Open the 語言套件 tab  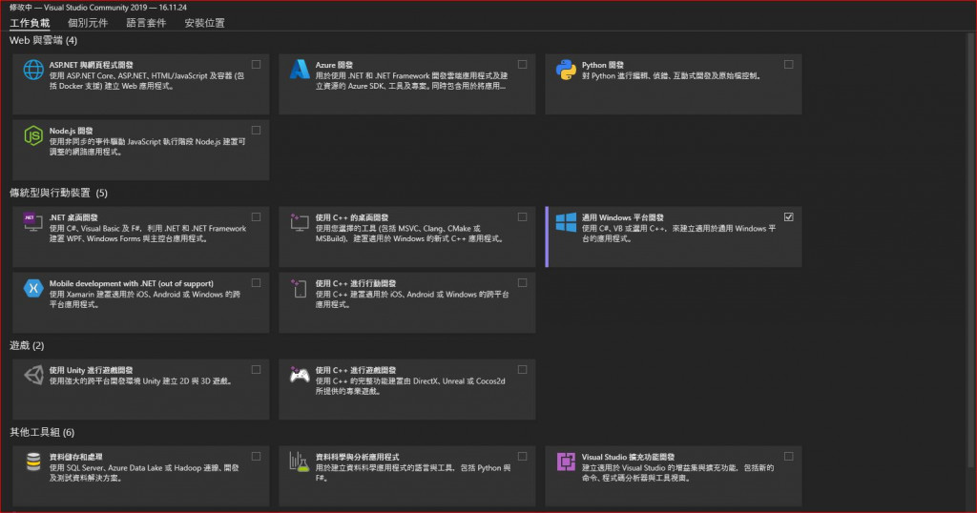coord(146,23)
